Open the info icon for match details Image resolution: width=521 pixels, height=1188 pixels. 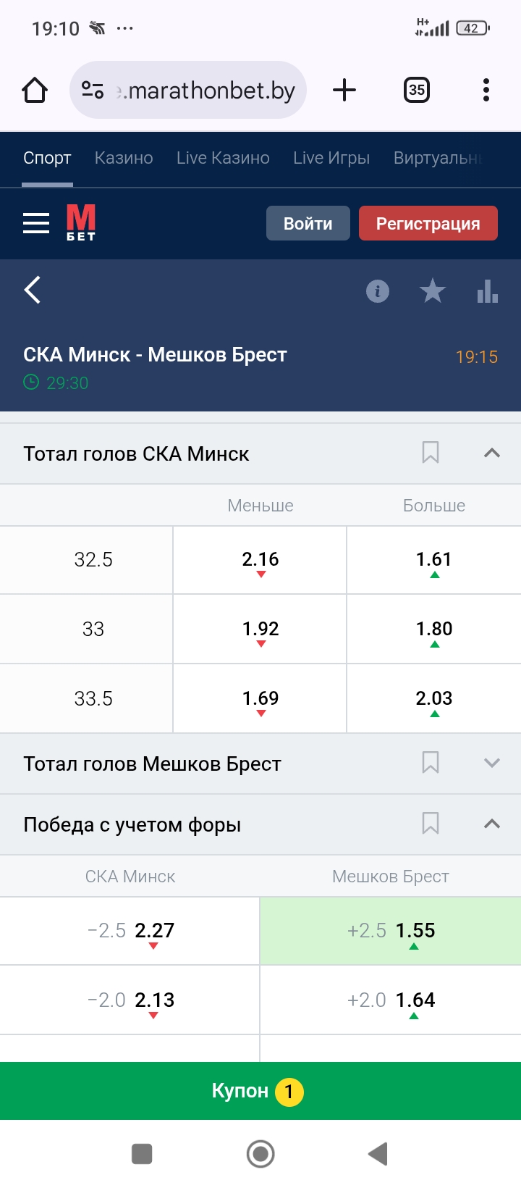(377, 291)
